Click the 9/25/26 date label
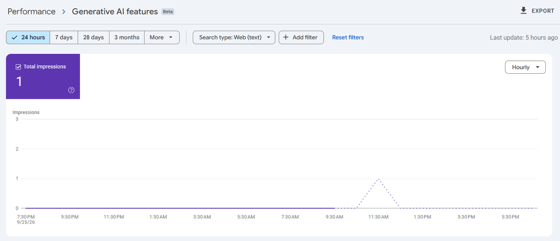560x241 pixels. pyautogui.click(x=26, y=222)
